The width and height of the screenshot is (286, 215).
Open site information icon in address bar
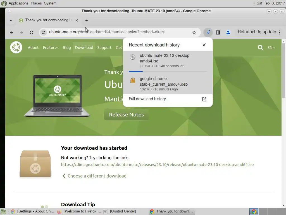pyautogui.click(x=44, y=32)
